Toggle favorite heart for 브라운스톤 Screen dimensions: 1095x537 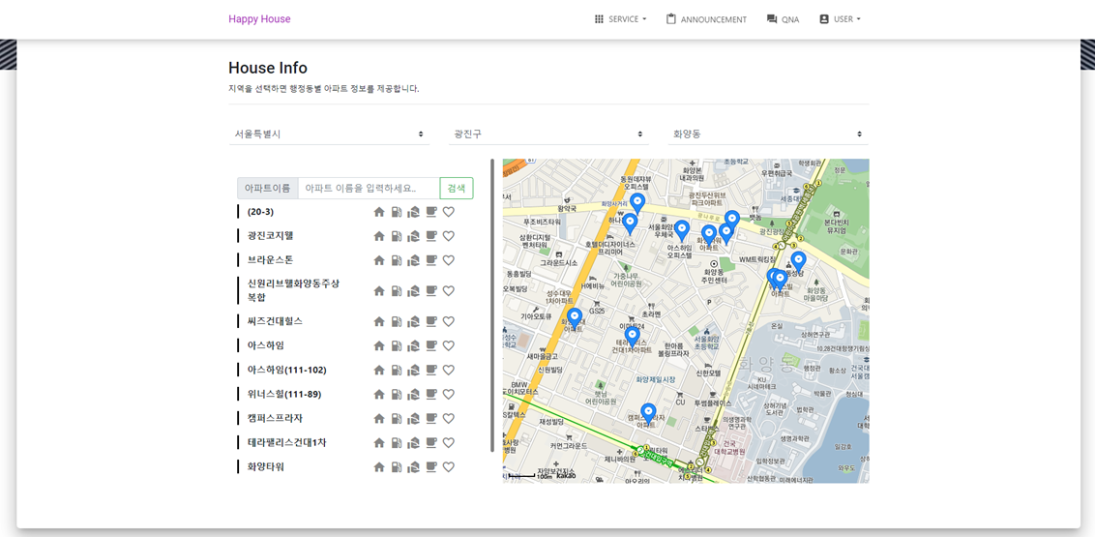point(448,260)
